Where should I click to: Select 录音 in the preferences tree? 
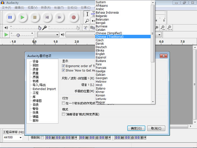pyautogui.click(x=35, y=69)
